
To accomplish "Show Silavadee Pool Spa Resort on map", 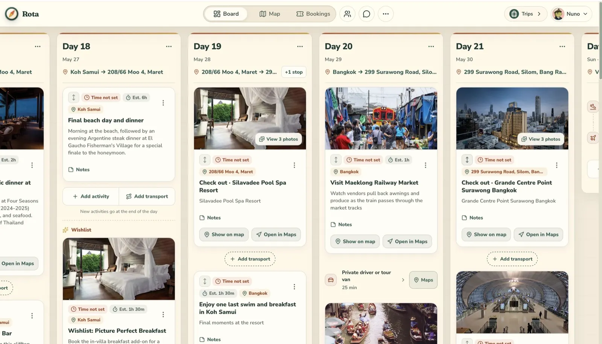I will click(224, 234).
